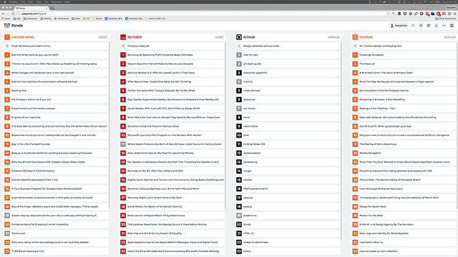Open the 'dockerception' GitHub repository
The width and height of the screenshot is (458, 257).
coord(252,153)
